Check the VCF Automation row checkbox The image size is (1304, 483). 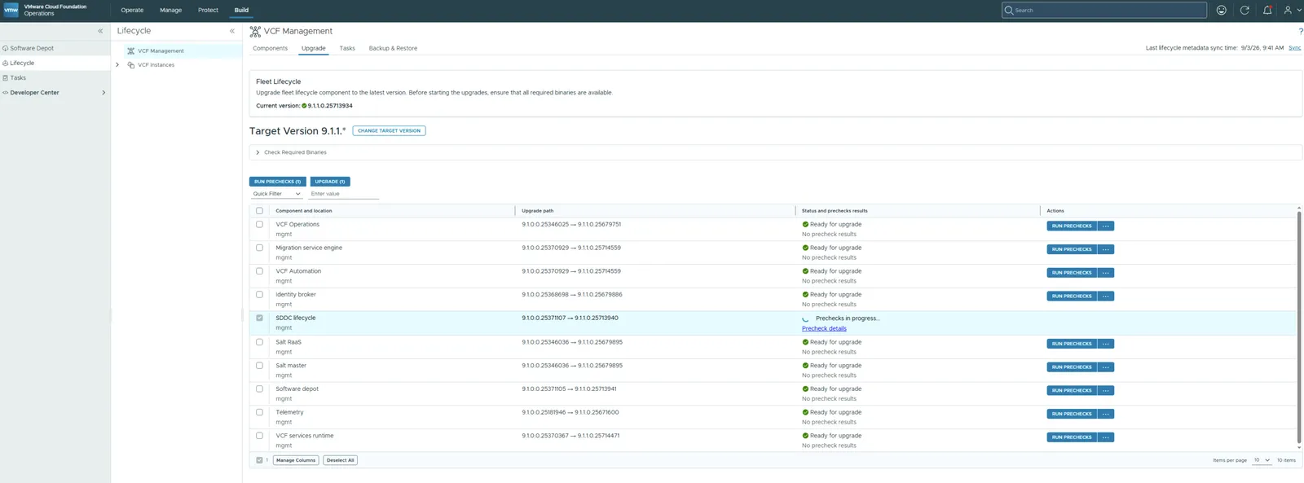tap(259, 271)
